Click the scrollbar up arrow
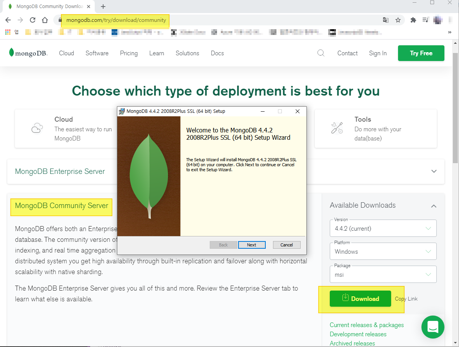459x347 pixels. click(455, 43)
